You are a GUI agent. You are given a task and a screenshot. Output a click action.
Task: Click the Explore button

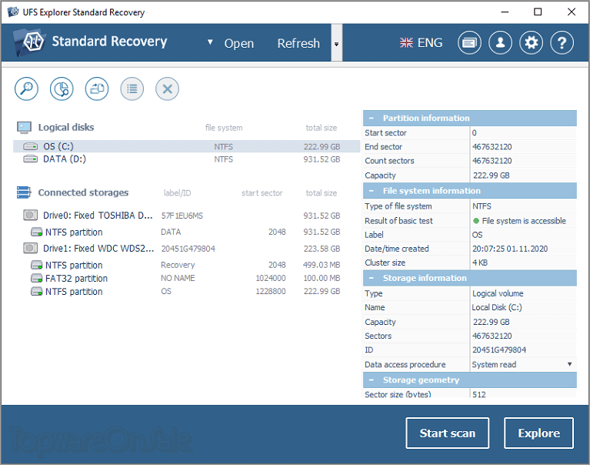(x=538, y=433)
